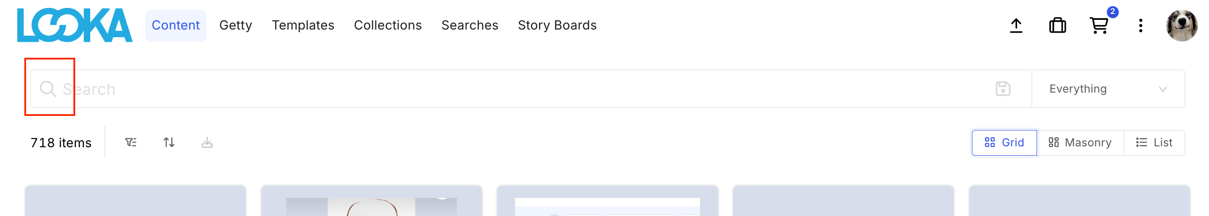Switch to Masonry view

(x=1080, y=142)
